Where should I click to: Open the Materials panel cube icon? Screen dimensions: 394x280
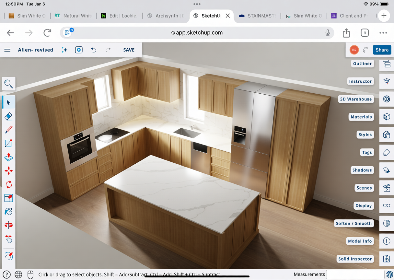(387, 117)
